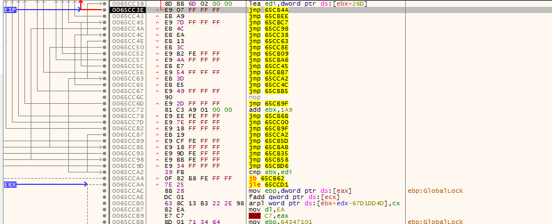Toggle breakpoint dot beside address 0065CC72
Screen dimensions: 552x224
coord(104,109)
